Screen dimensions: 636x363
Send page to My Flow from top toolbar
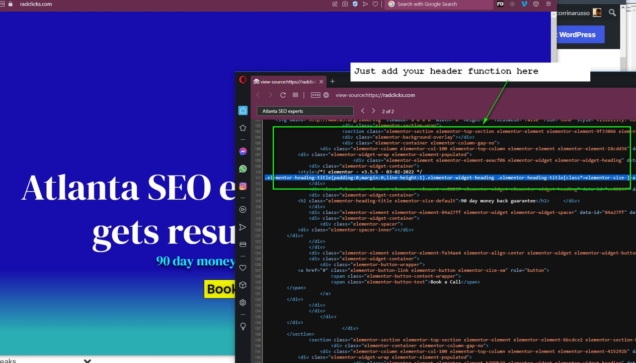(365, 4)
